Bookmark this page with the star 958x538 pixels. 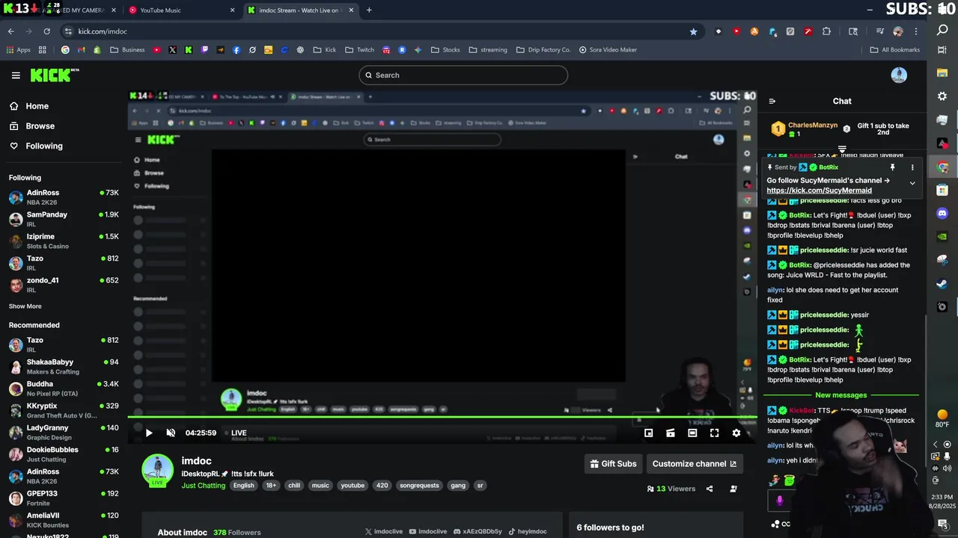[693, 31]
